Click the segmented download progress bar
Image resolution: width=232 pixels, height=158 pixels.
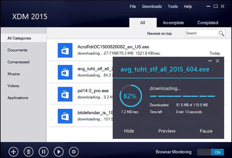[182, 96]
